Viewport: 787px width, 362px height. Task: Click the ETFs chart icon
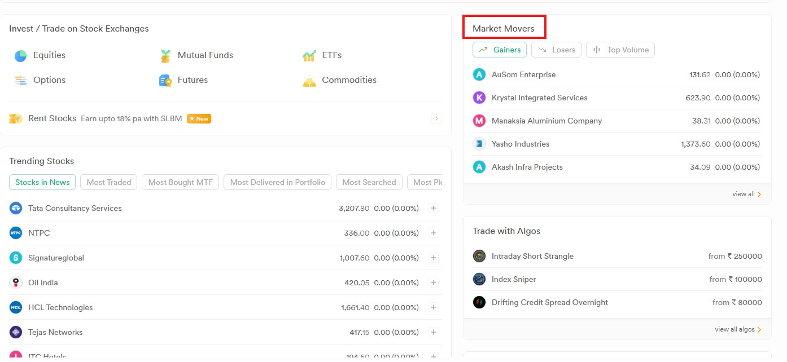(309, 56)
